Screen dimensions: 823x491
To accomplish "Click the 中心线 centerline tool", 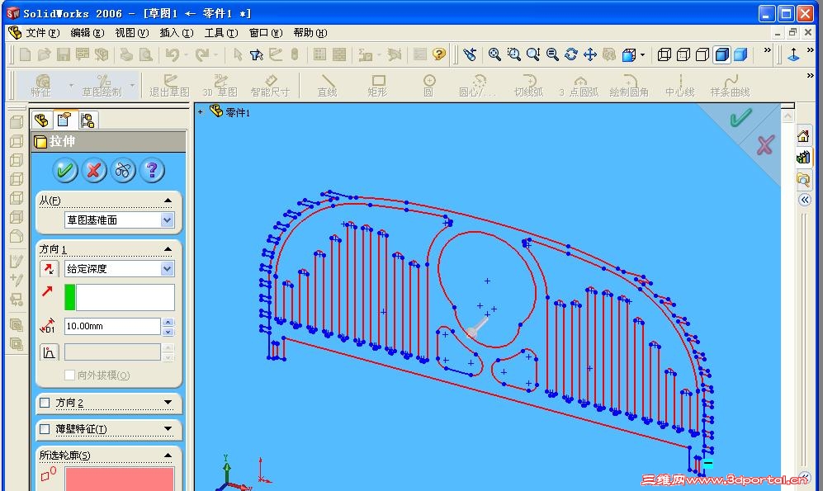I will 679,86.
